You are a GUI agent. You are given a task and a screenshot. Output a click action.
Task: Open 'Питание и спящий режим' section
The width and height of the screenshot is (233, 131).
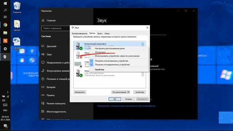tap(55, 79)
